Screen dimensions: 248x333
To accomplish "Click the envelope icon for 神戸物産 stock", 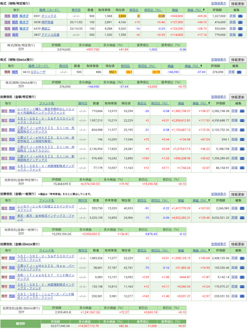I will point(240,22).
